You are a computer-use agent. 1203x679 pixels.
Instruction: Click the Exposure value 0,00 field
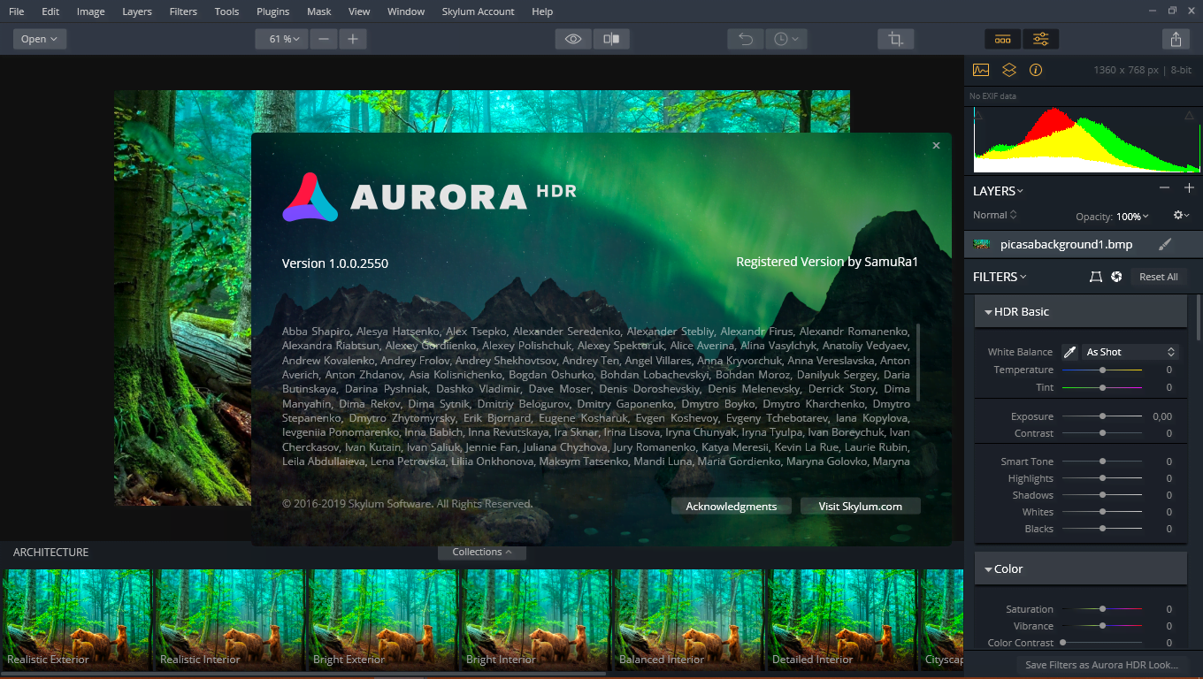pyautogui.click(x=1161, y=416)
